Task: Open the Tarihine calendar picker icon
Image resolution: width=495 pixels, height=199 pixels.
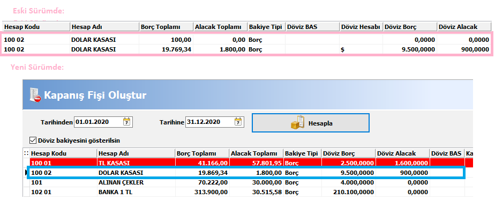Action: pyautogui.click(x=238, y=122)
